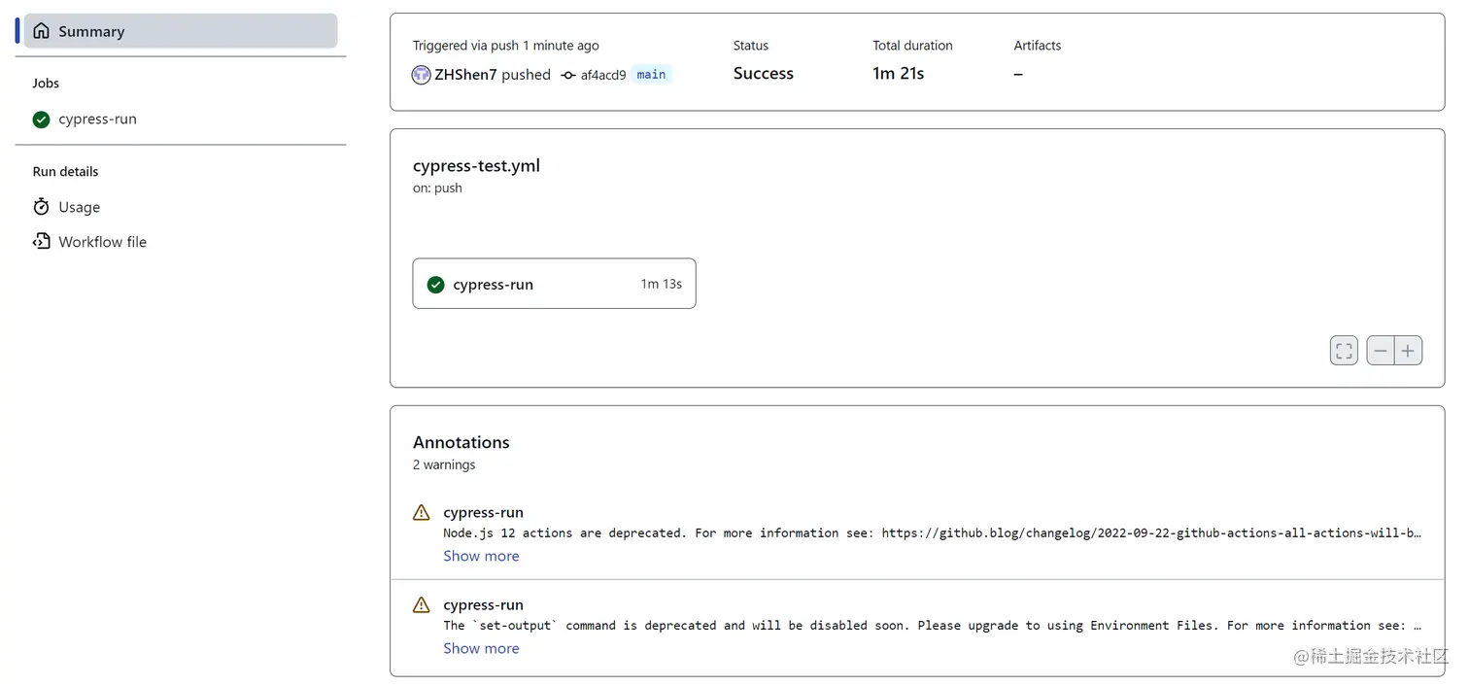This screenshot has height=686, width=1469.
Task: Zoom out the workflow graph with minus
Action: pyautogui.click(x=1381, y=351)
